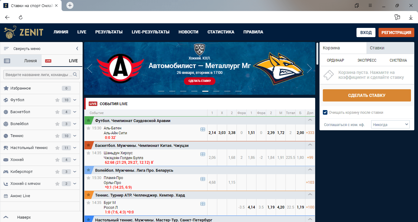Open match stats icon for Шаньдун Хироус
The height and width of the screenshot is (222, 418).
coord(203,154)
